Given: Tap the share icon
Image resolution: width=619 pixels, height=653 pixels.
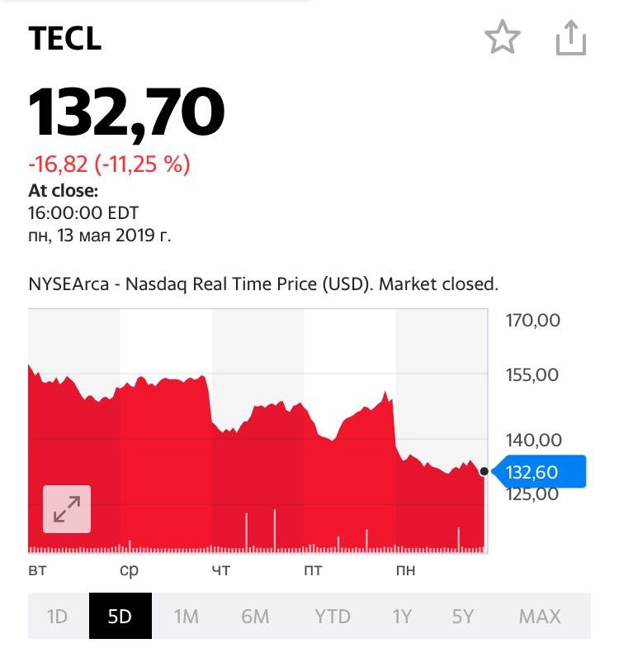Looking at the screenshot, I should tap(571, 37).
